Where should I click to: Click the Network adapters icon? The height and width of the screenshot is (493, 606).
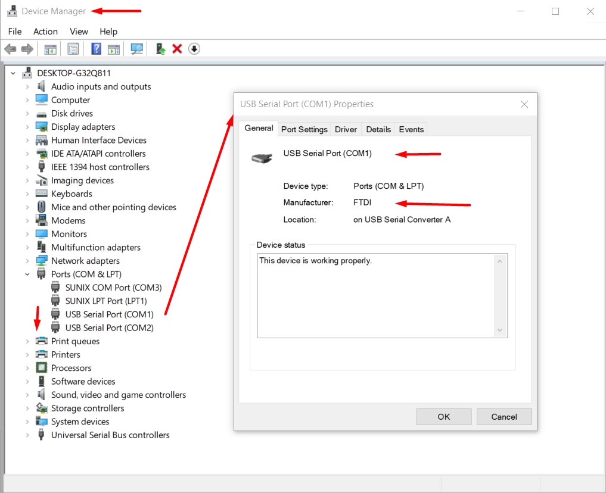pos(41,261)
